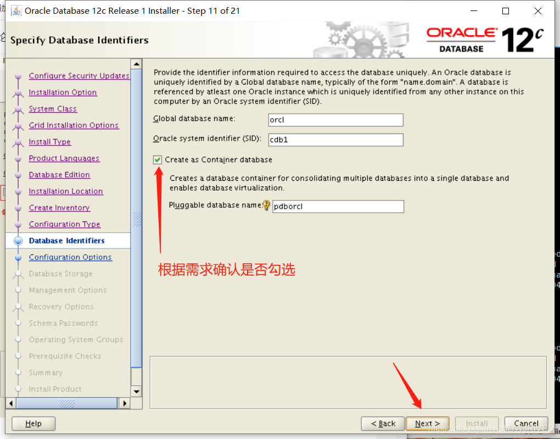Click the horizontal scroll right arrow
Image resolution: width=560 pixels, height=439 pixels.
click(124, 403)
